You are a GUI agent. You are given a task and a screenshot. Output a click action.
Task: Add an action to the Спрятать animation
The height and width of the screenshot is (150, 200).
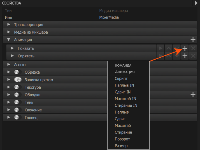[x=185, y=56]
